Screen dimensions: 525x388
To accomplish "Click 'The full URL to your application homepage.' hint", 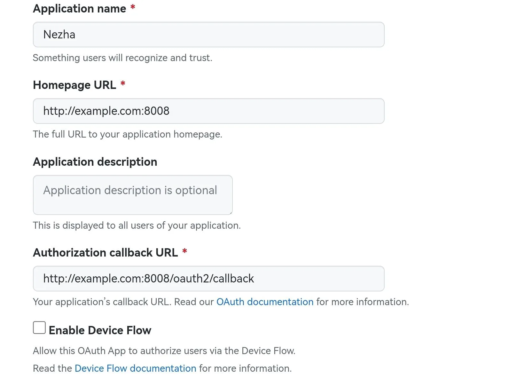I will [128, 134].
